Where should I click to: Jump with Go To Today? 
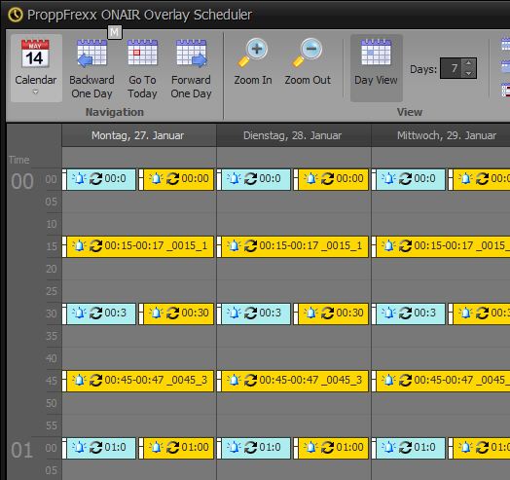(142, 68)
